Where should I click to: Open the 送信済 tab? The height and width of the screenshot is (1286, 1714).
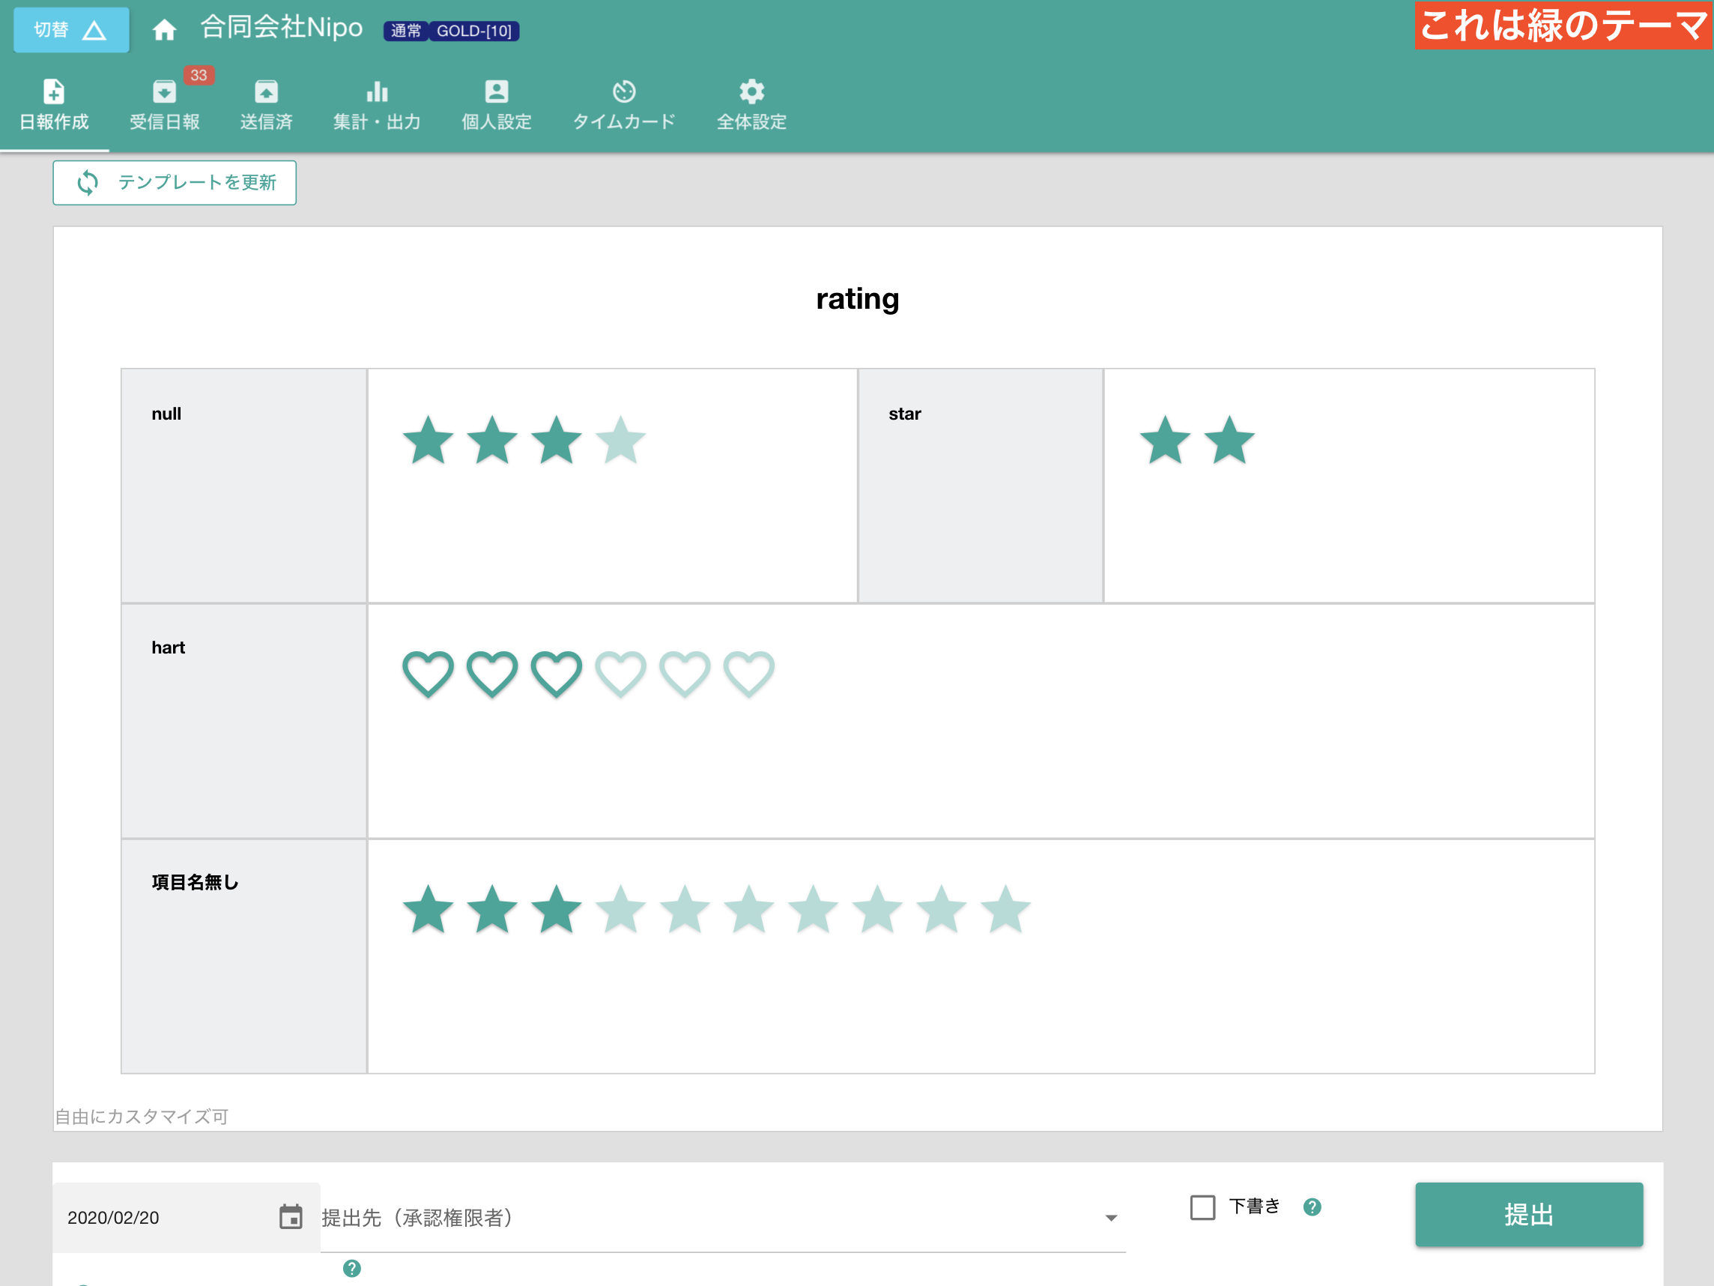[266, 106]
